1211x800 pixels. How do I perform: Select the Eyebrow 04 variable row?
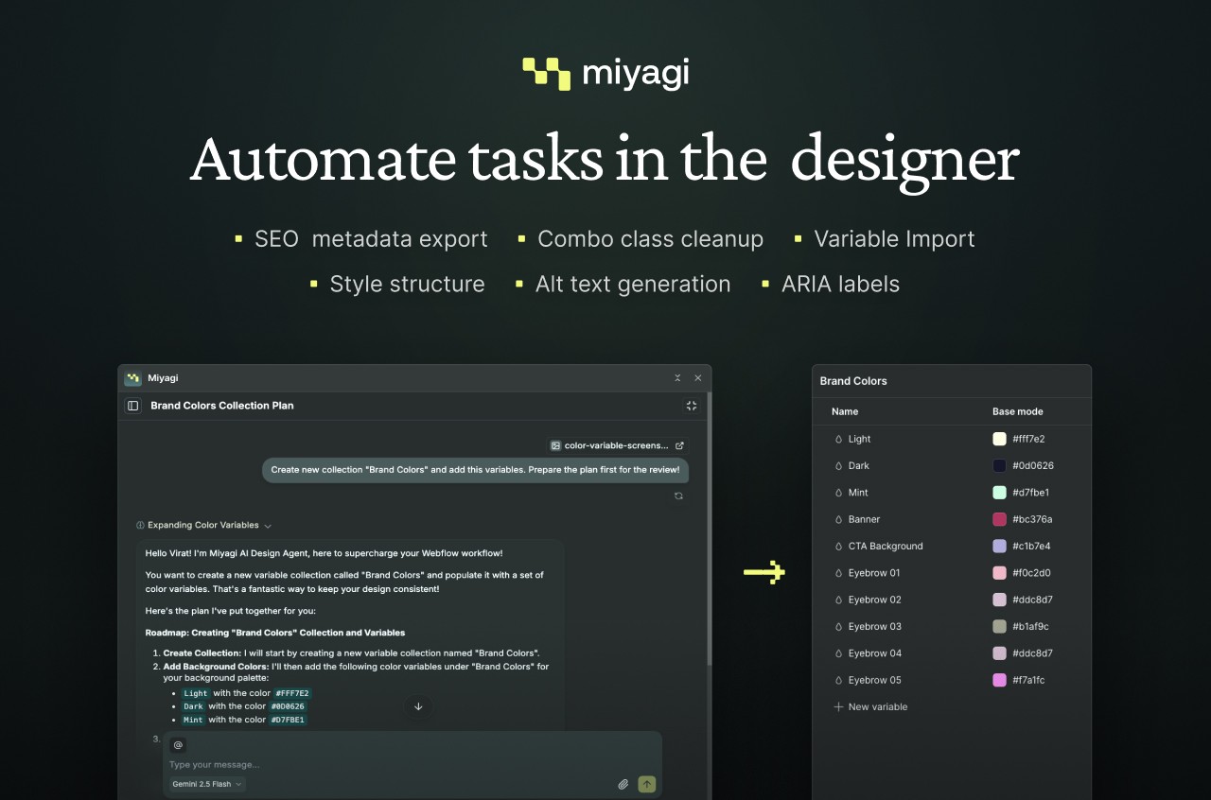pos(952,653)
